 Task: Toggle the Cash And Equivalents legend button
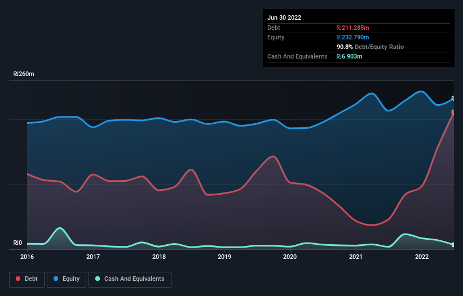[130, 279]
